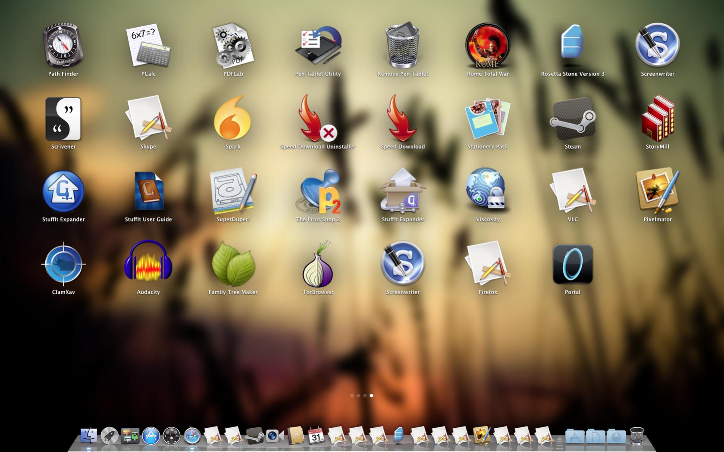
Task: Select the highlighted fourth Launchpad page dot
Action: point(371,396)
